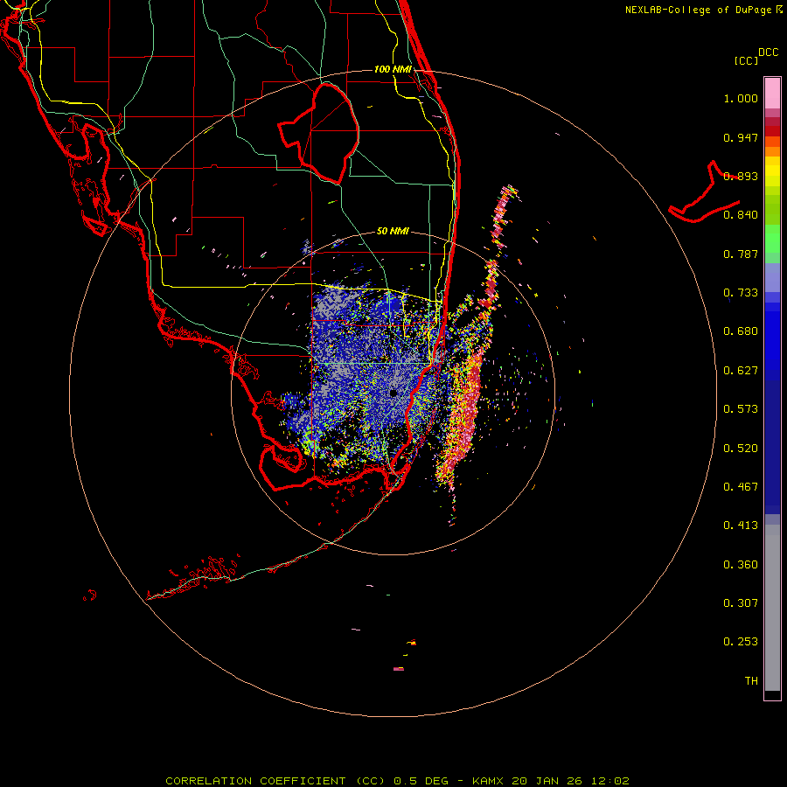The image size is (787, 787).
Task: Click the DCC product label
Action: (x=769, y=52)
